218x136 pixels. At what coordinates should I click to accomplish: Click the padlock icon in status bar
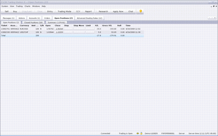[x=141, y=133]
